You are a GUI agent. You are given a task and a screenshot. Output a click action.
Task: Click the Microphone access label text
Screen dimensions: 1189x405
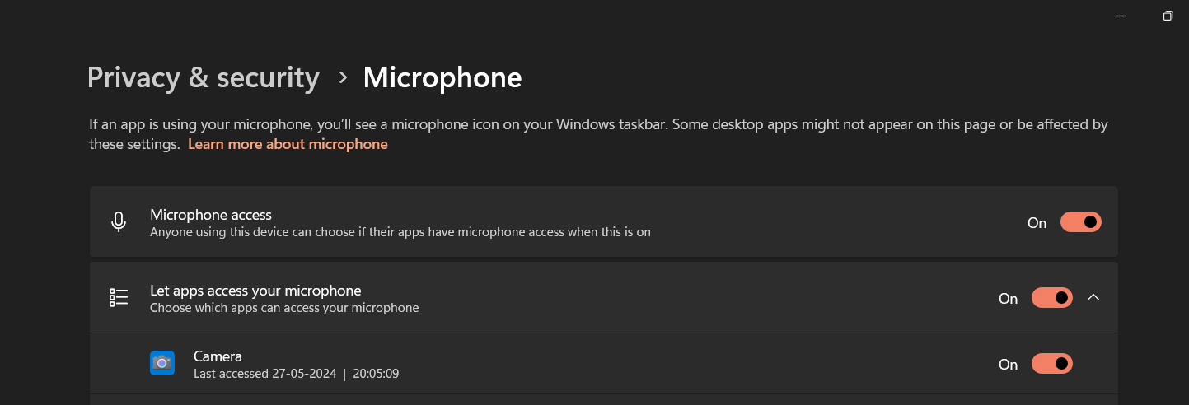pos(211,215)
